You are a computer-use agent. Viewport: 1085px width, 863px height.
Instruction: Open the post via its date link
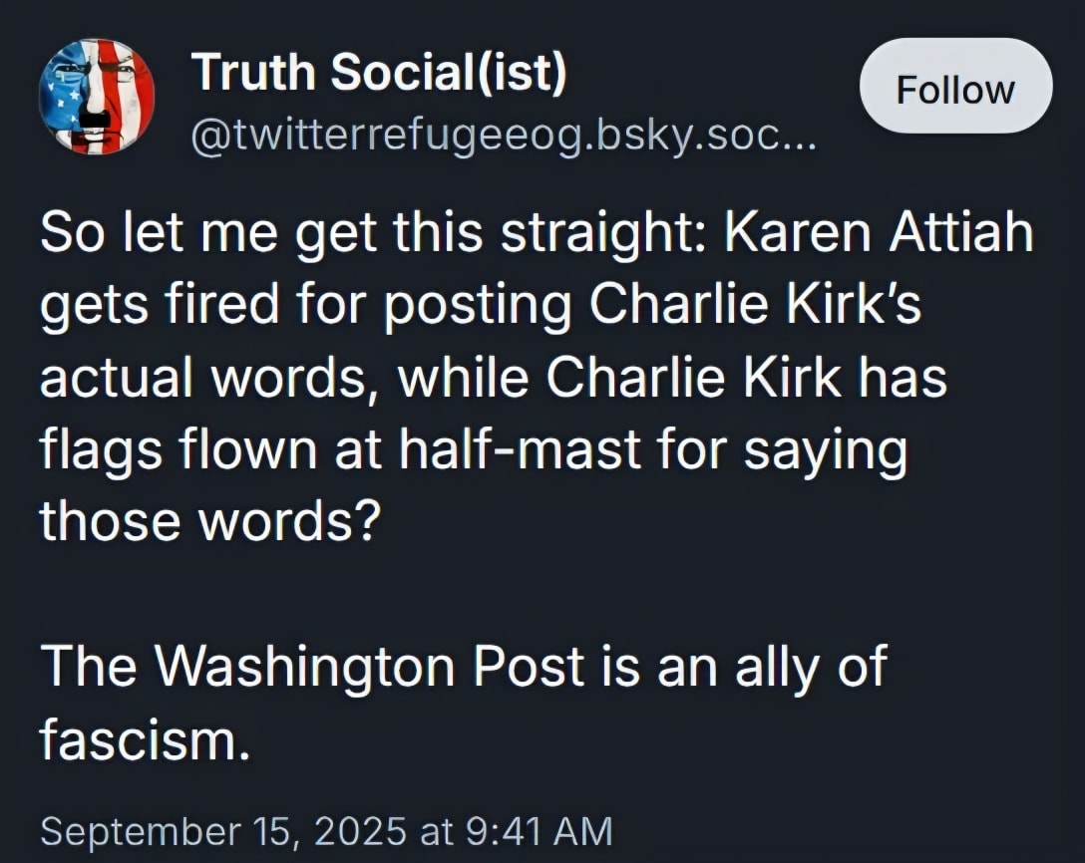[x=324, y=828]
